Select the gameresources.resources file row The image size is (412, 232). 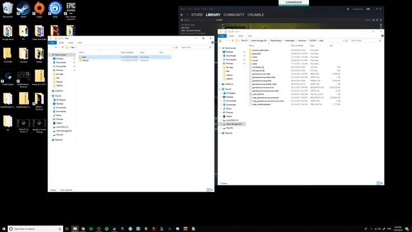point(294,88)
